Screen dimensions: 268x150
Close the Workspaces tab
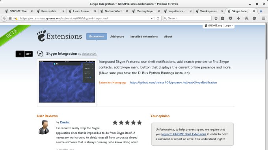pyautogui.click(x=222, y=11)
